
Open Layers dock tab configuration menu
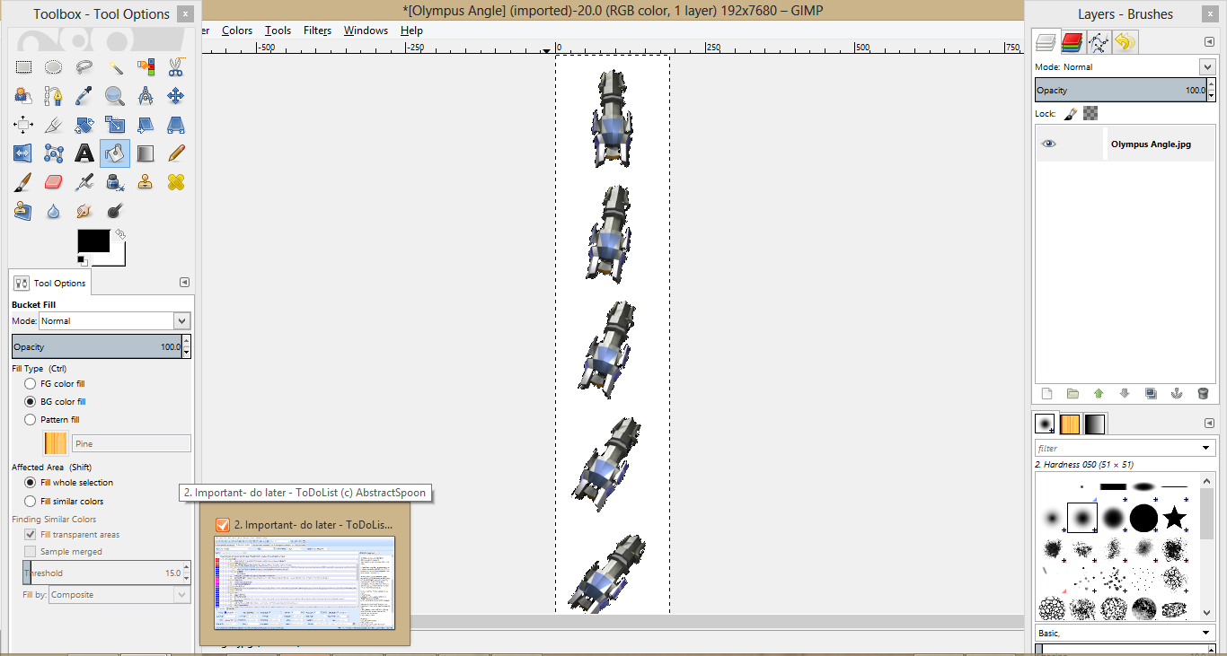click(1209, 42)
